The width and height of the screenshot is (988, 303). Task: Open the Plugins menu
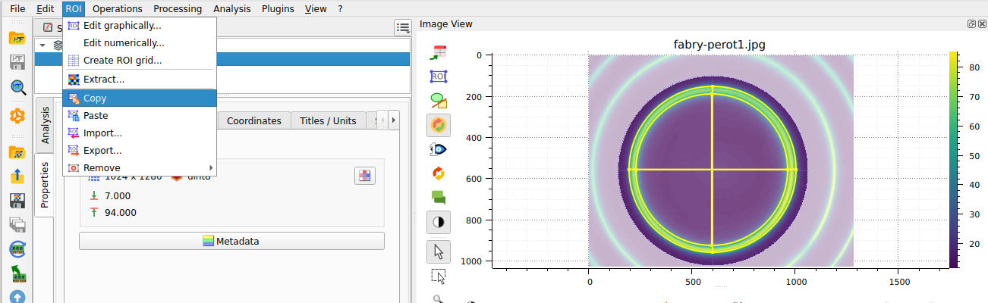click(278, 9)
